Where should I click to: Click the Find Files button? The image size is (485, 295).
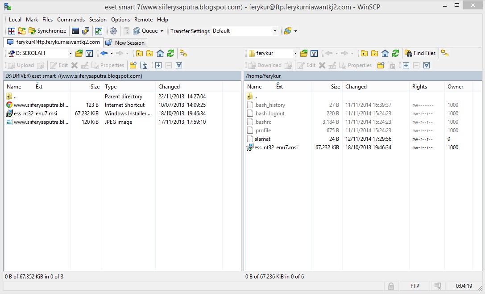coord(420,53)
